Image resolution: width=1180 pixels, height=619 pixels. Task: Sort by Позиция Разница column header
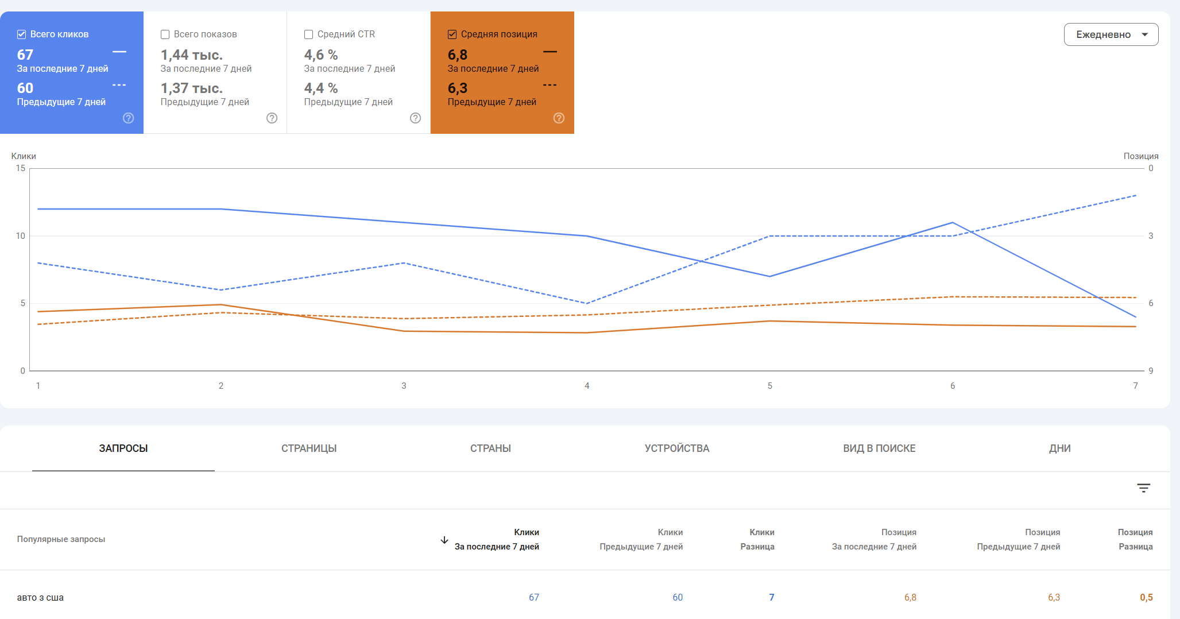point(1135,539)
